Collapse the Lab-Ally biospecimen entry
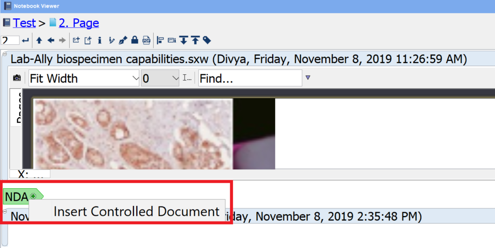The height and width of the screenshot is (248, 495). click(4, 53)
